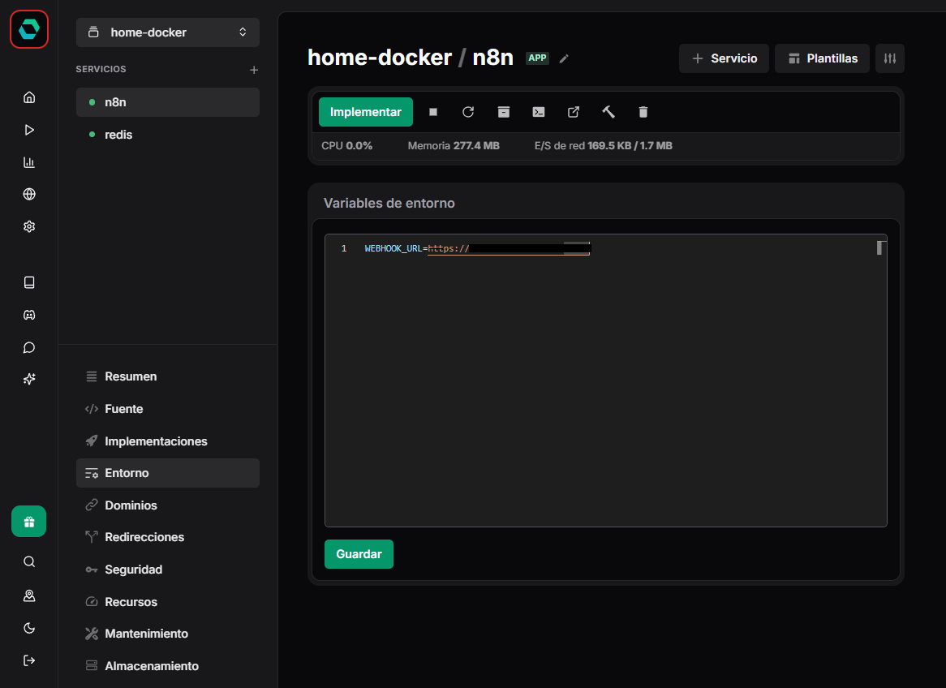Click the Guardar button
Screen dimensions: 946x688
pyautogui.click(x=359, y=554)
